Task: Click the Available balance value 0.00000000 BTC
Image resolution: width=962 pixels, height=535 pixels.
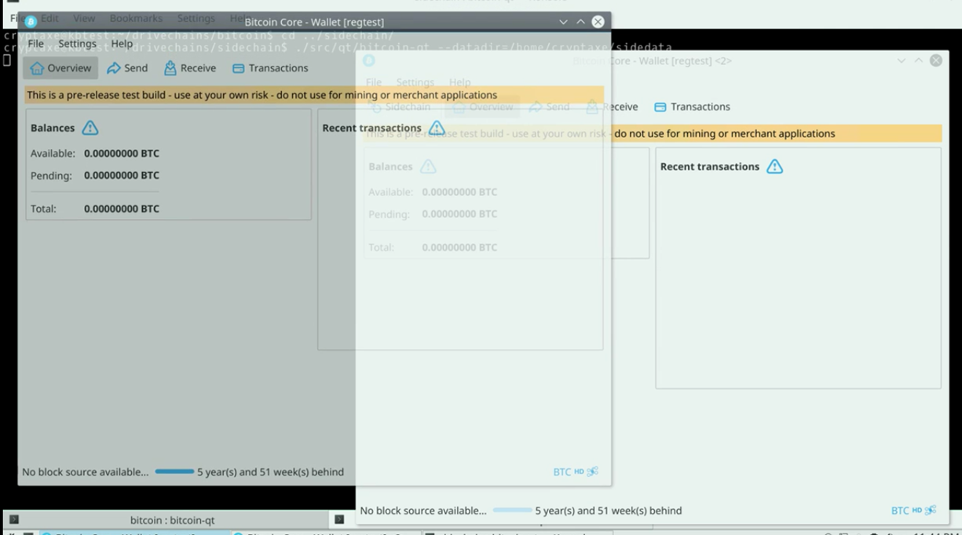Action: pos(122,153)
